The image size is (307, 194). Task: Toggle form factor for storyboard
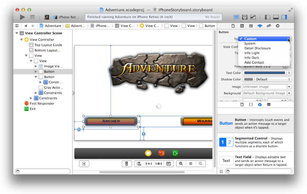point(126,164)
